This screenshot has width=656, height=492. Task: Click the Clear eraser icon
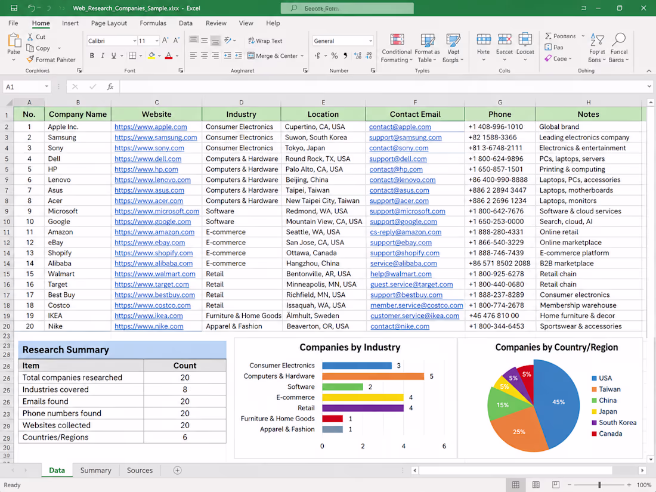[548, 58]
